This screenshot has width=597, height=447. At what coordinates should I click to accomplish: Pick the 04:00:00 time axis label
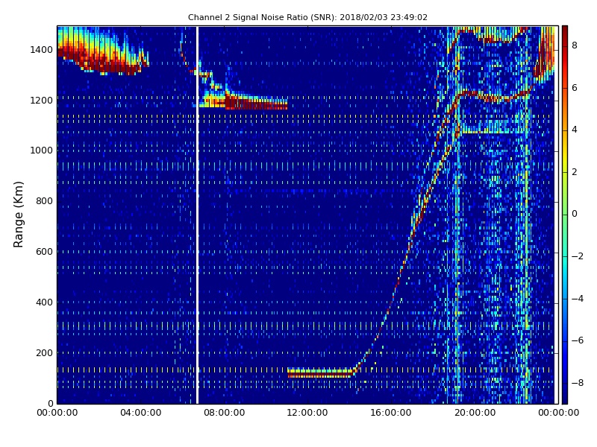click(141, 413)
